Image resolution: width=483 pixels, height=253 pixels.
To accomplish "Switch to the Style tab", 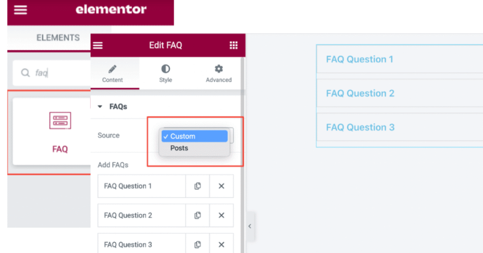I will click(x=166, y=74).
